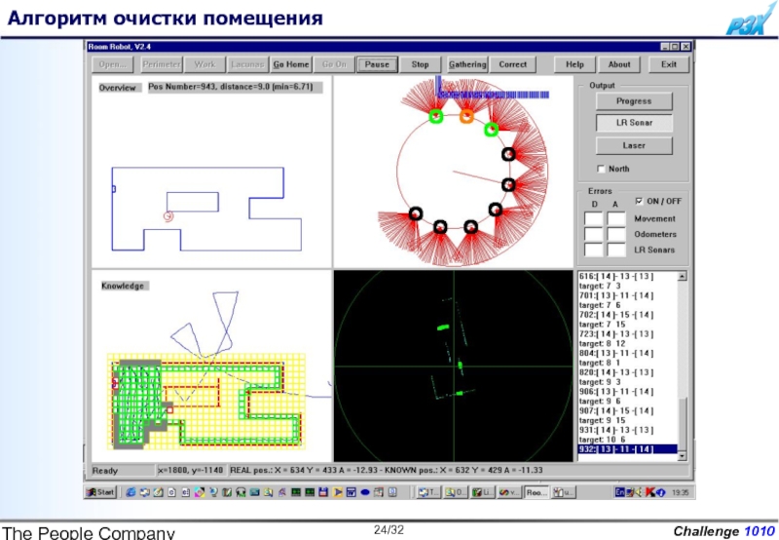This screenshot has height=540, width=779.
Task: Select log entry 'target: 10 6'
Action: [x=627, y=440]
